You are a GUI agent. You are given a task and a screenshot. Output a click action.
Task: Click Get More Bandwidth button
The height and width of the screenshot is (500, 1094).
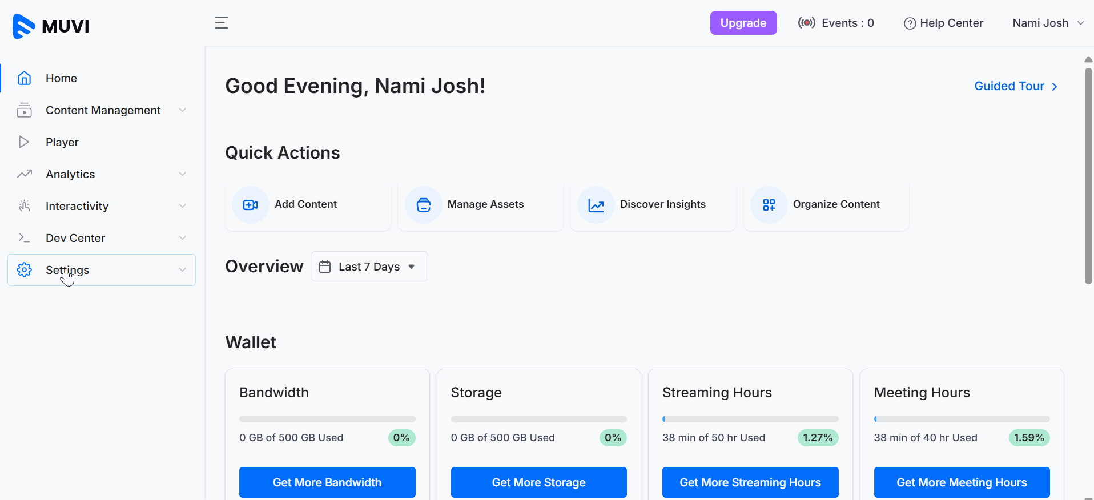click(327, 482)
